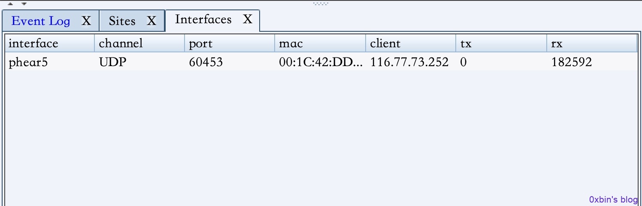Sort by the port column header

[x=230, y=43]
